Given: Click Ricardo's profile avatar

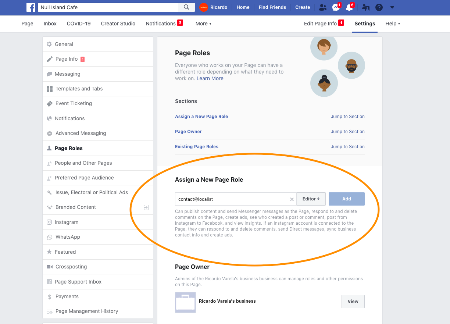Looking at the screenshot, I should point(204,7).
